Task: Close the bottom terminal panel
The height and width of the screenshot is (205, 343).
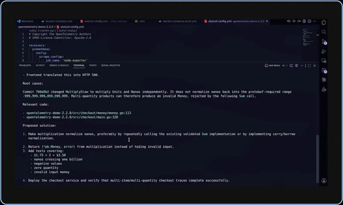Action: (315, 65)
